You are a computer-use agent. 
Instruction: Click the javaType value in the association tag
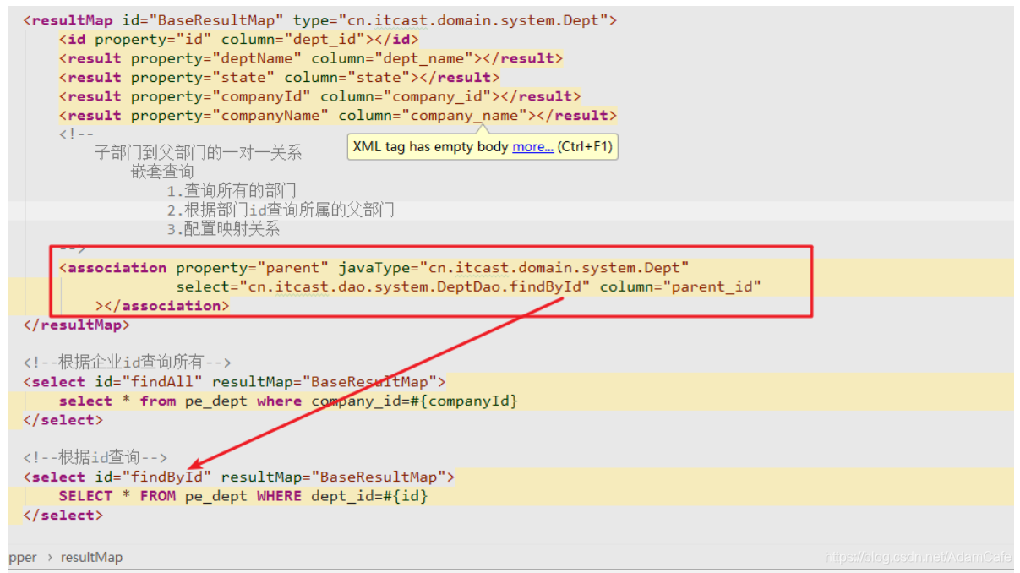click(554, 268)
